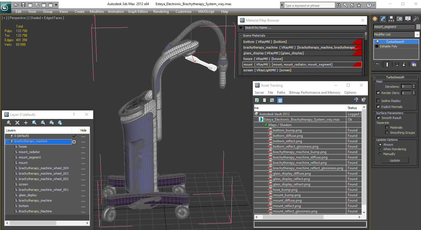
Task: Expand the Editable Poly stack entry
Action: click(377, 46)
